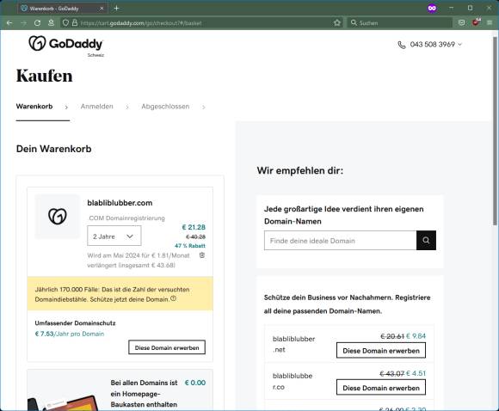
Task: Click the GoDaddy logo in header
Action: coord(66,44)
